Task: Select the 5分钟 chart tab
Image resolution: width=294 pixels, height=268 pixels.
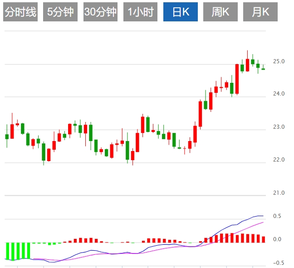Action: [60, 12]
